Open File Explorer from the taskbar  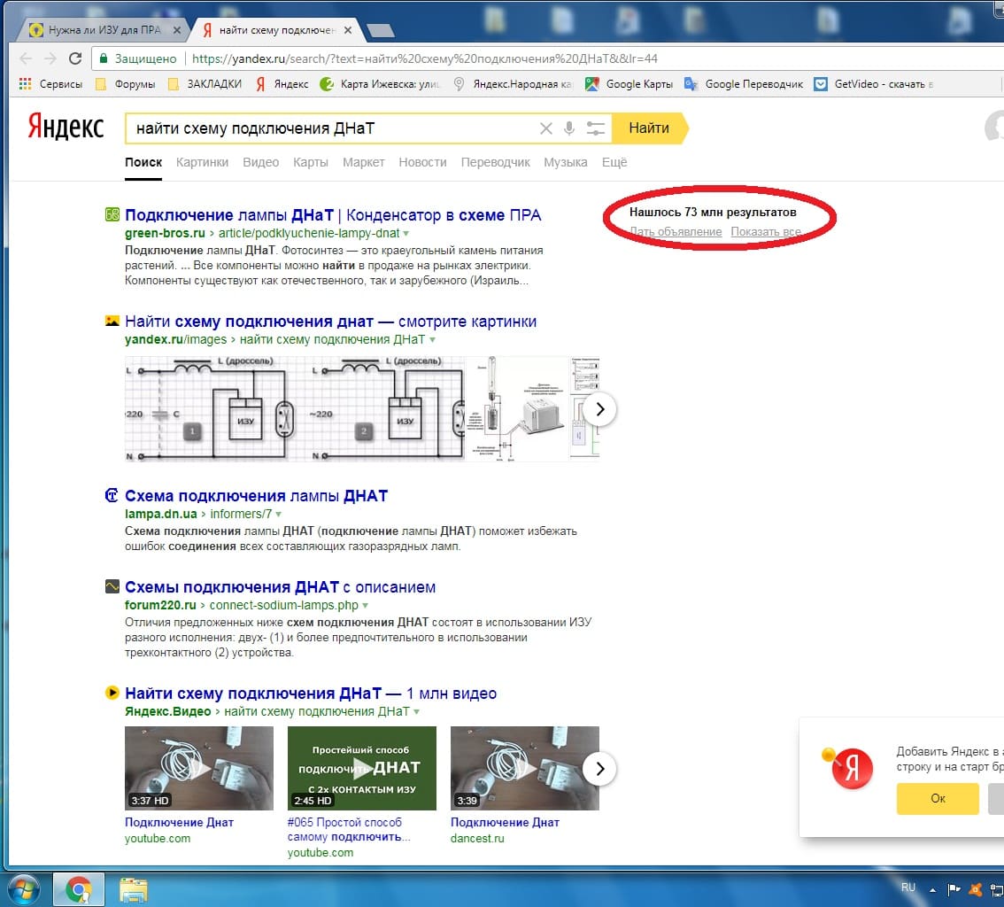tap(133, 888)
